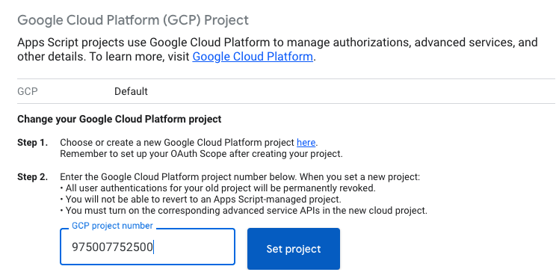
Task: Click 'Change your Google Cloud Platform project' heading
Action: (120, 119)
